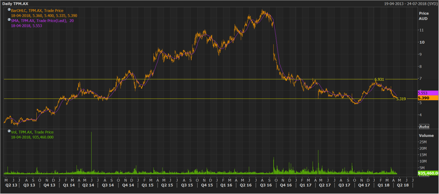Image resolution: width=439 pixels, height=194 pixels.
Task: Click the Volume axis heading
Action: click(x=426, y=136)
